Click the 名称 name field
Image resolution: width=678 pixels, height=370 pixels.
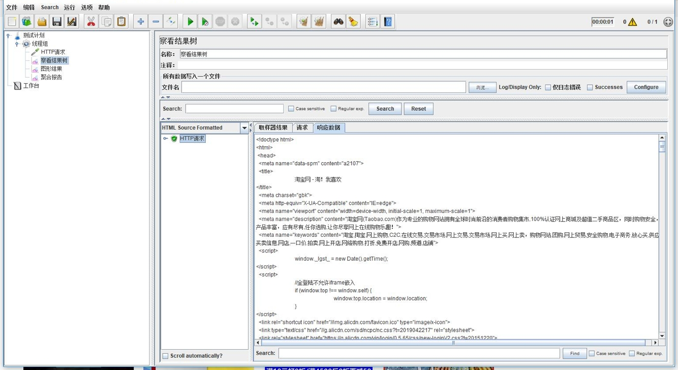423,54
